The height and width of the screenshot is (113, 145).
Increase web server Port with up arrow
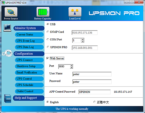tap(71, 66)
